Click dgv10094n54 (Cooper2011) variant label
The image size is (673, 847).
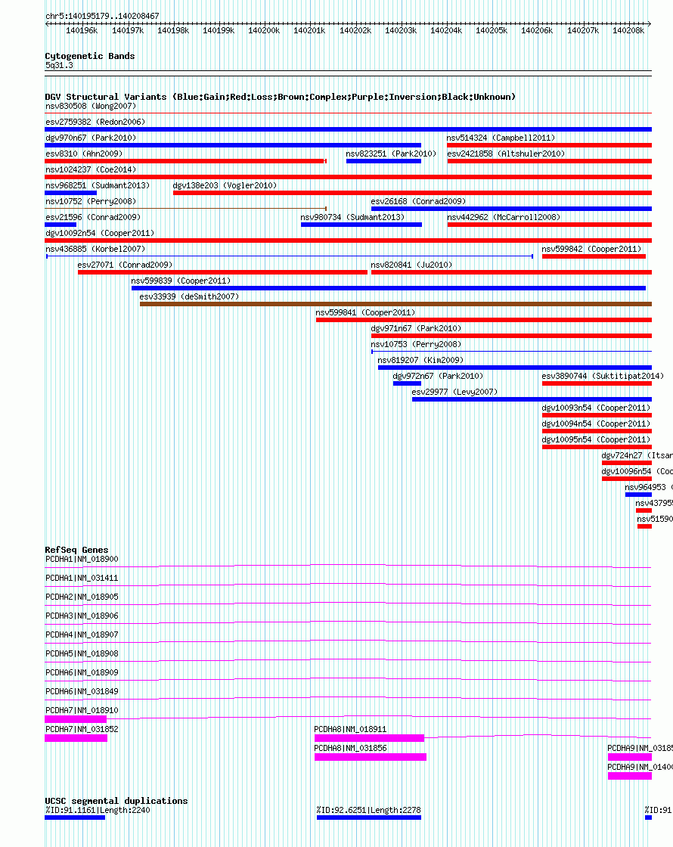click(597, 424)
